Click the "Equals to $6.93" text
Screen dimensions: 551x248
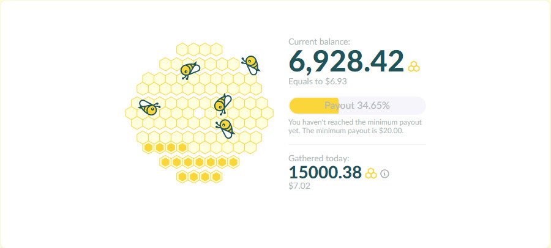(318, 82)
